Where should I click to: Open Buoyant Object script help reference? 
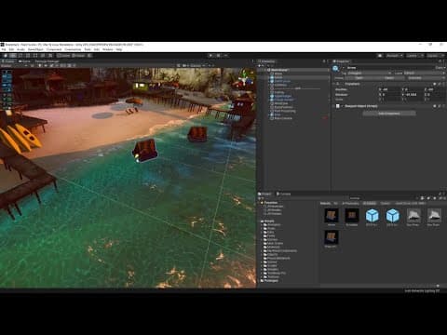[435, 106]
